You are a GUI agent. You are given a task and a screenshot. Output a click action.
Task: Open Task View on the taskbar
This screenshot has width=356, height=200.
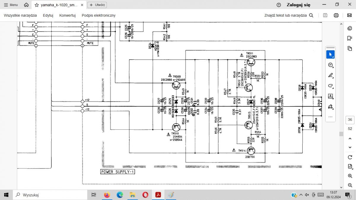[x=94, y=195]
